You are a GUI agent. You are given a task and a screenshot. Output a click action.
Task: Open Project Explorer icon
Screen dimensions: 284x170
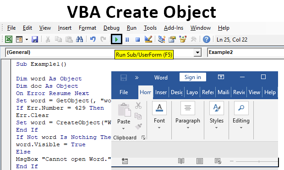tap(161, 39)
